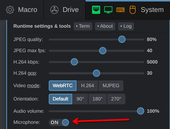Show the About dialog
This screenshot has width=170, height=129.
tap(105, 26)
